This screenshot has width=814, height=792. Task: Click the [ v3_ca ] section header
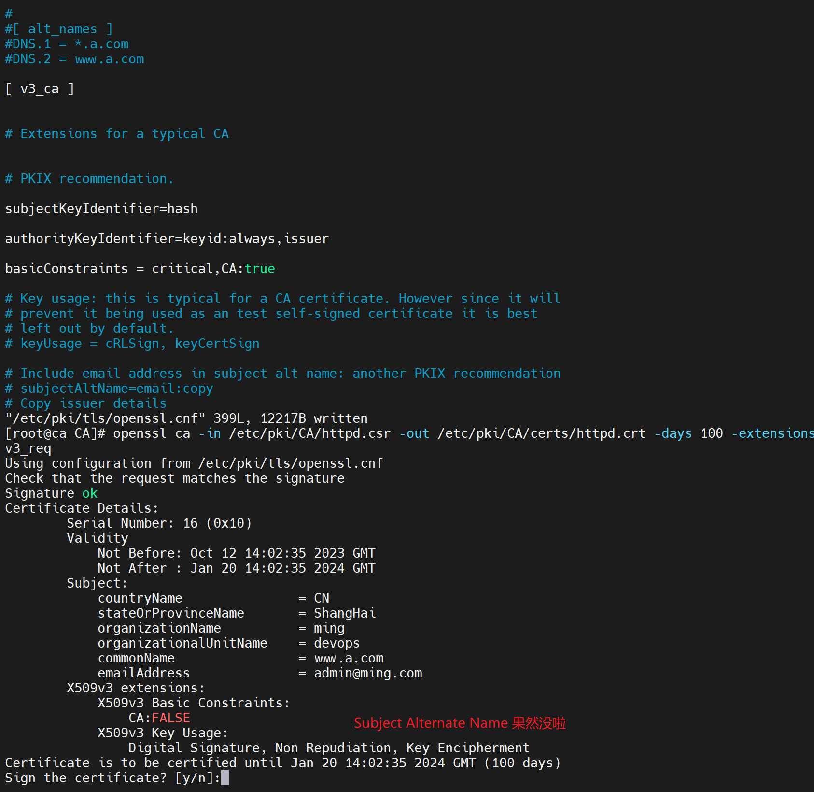click(x=40, y=89)
